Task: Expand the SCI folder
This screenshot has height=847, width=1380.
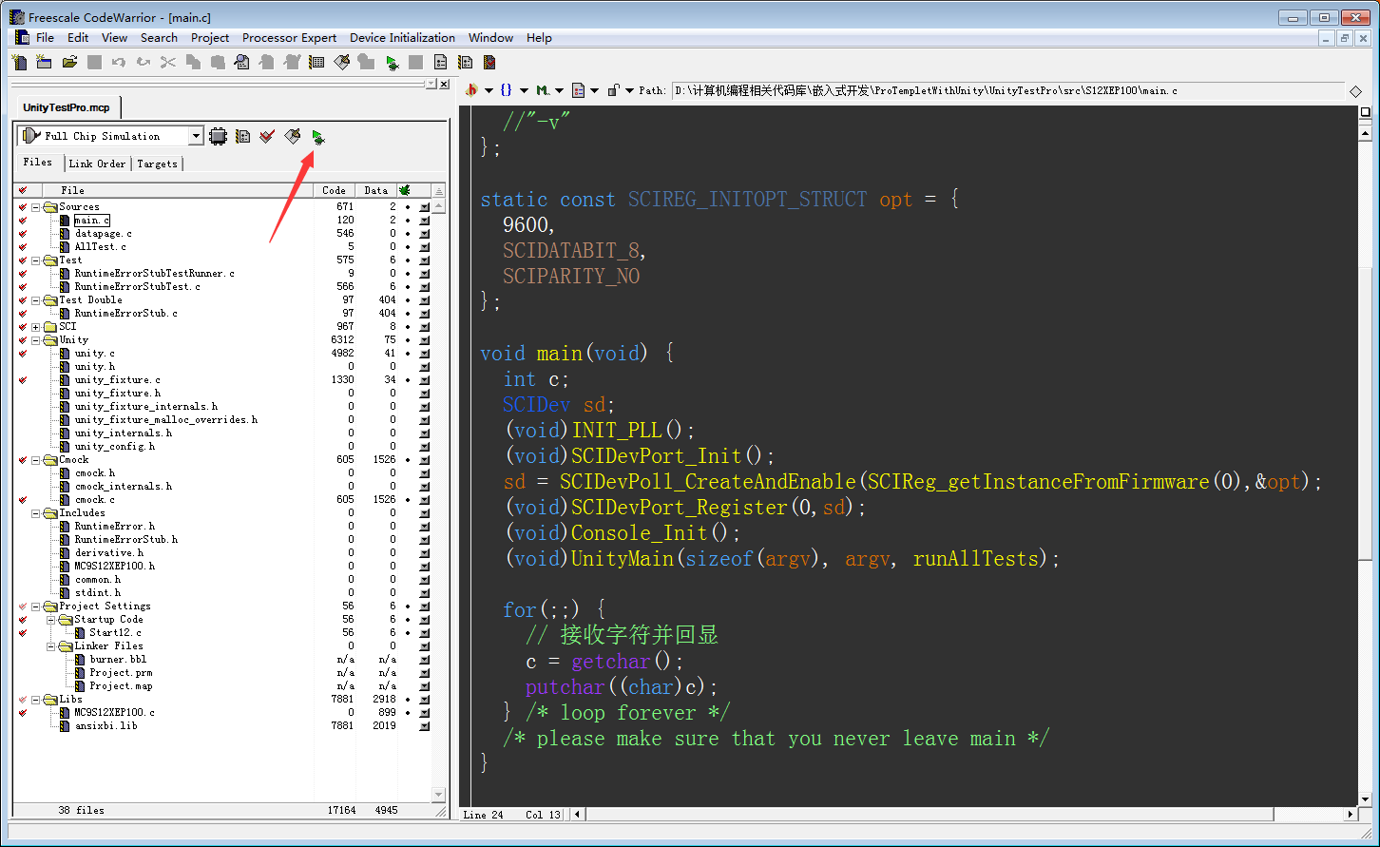Action: pyautogui.click(x=36, y=326)
